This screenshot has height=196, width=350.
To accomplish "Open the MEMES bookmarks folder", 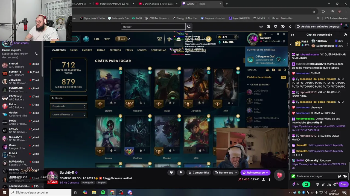I will click(x=259, y=18).
